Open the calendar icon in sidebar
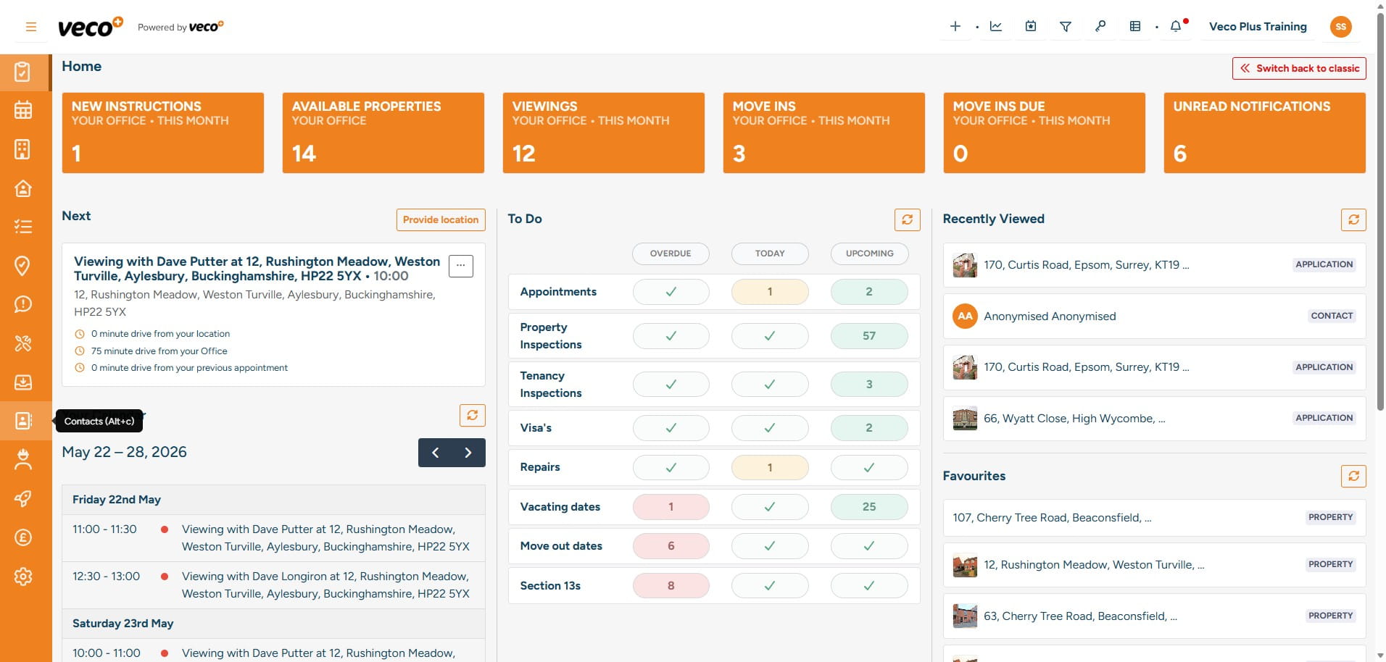 [x=23, y=110]
